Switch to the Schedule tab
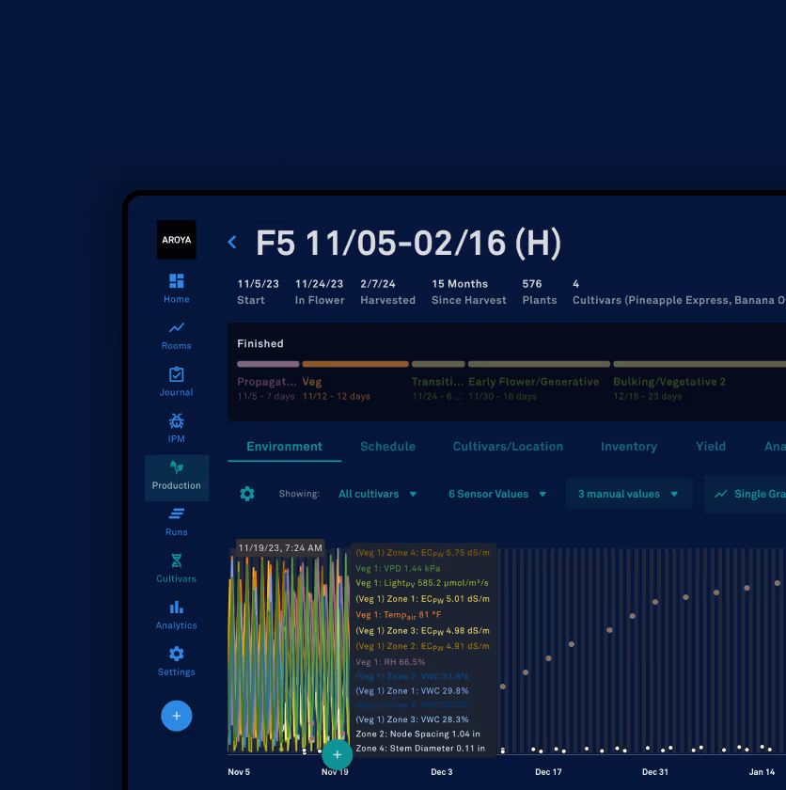The image size is (786, 790). (x=387, y=447)
